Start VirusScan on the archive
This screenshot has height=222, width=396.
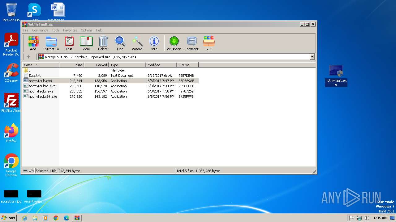[174, 43]
